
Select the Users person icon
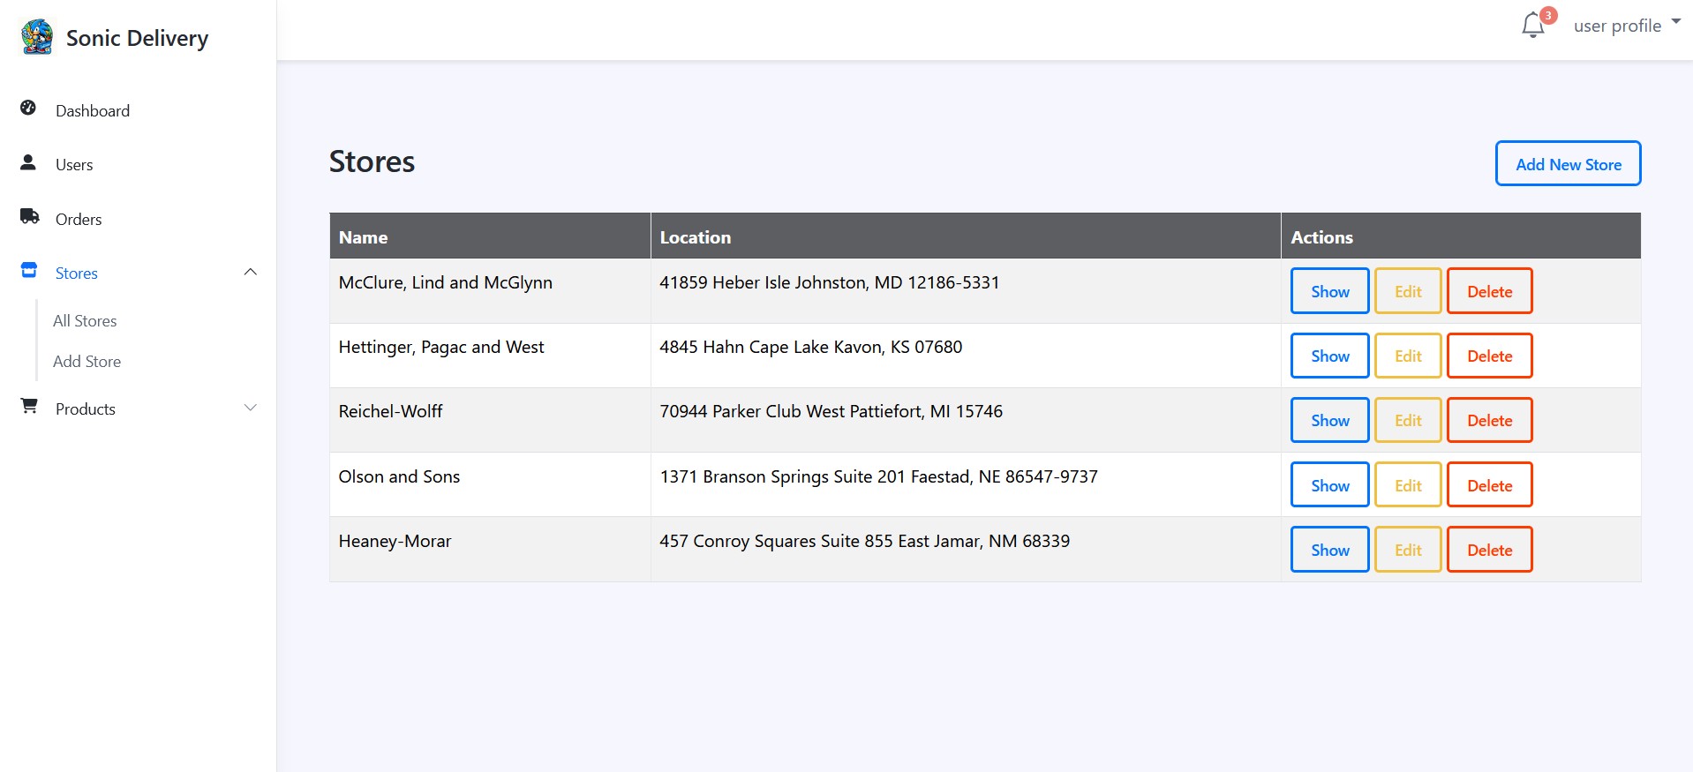pos(28,161)
